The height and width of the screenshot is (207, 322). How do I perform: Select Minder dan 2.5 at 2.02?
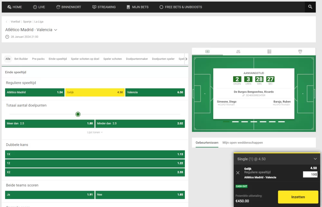pos(140,123)
